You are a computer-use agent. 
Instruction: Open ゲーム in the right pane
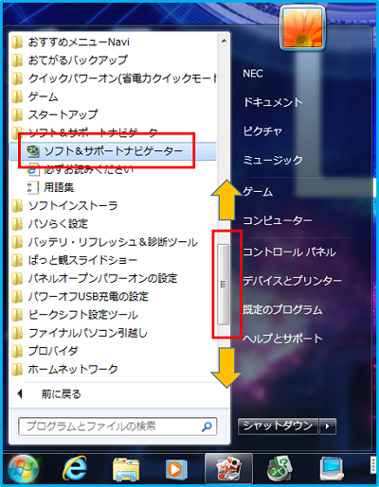258,191
